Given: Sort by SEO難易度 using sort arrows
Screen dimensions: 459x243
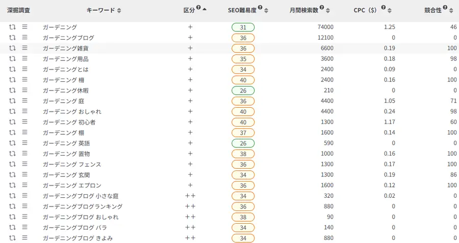Looking at the screenshot, I should click(266, 10).
